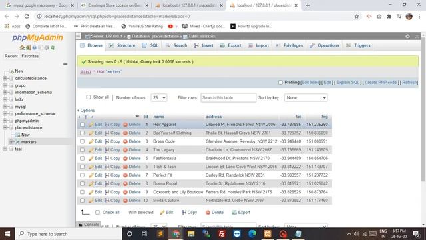Copy row 9 Coxcomb and Lily Boutique
This screenshot has width=426, height=240.
(x=112, y=192)
